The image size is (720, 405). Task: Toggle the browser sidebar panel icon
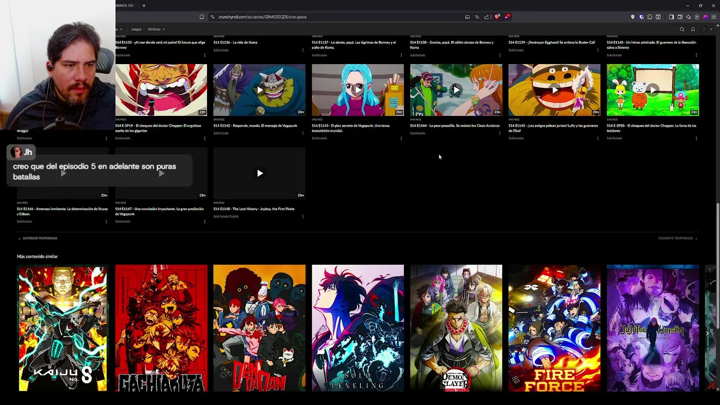click(672, 17)
